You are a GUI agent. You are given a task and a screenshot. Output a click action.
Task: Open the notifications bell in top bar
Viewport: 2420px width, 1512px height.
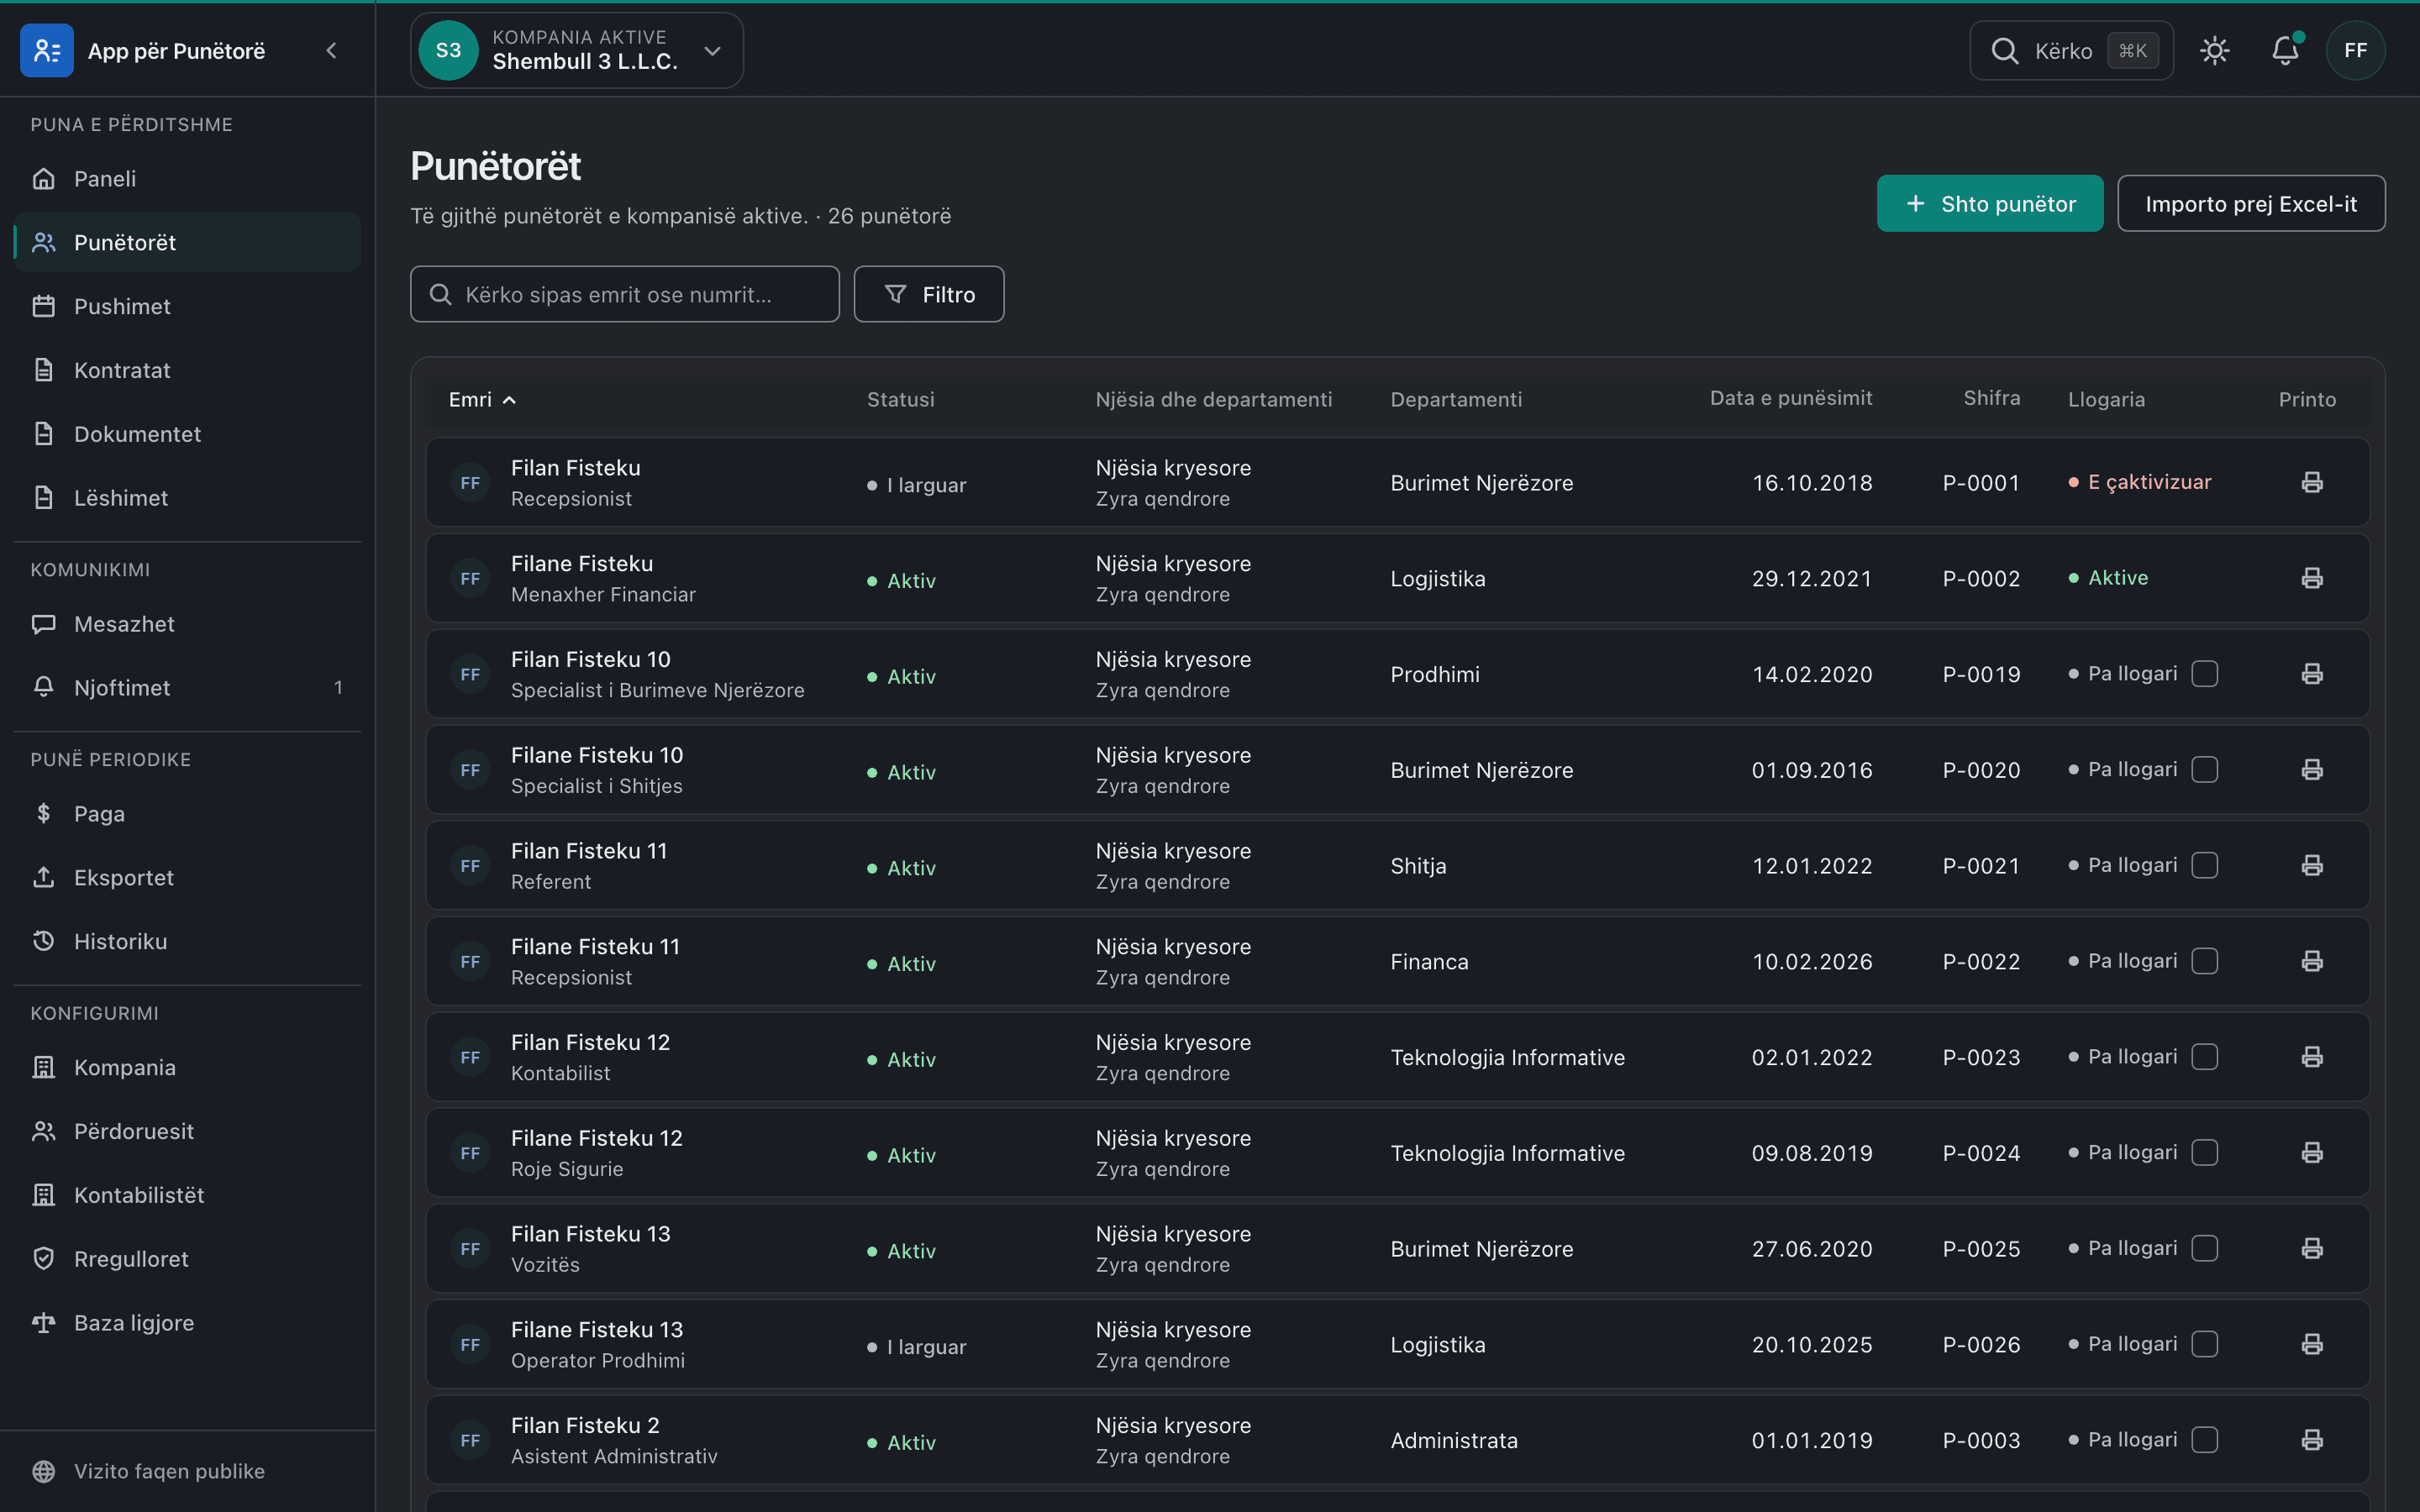coord(2285,50)
